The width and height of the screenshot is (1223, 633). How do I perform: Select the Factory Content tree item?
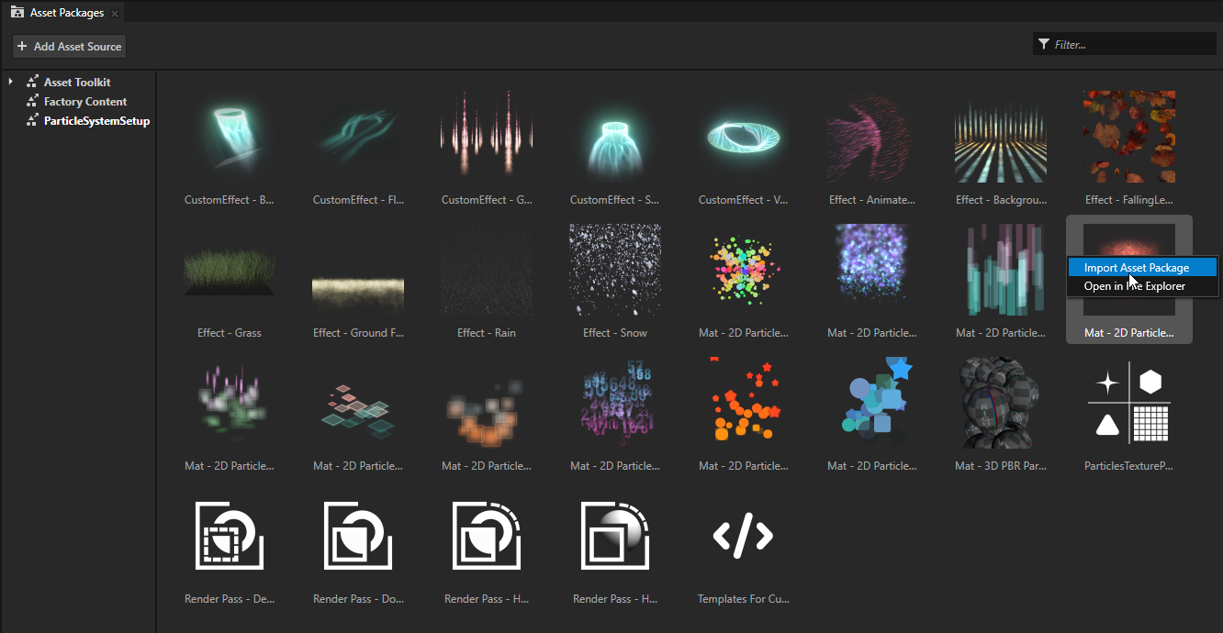[84, 101]
